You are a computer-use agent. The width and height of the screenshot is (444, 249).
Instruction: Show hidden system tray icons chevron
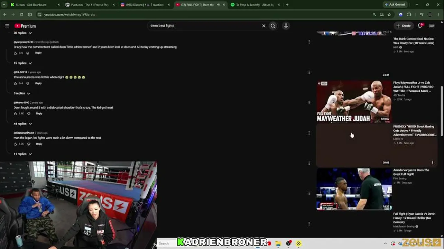pyautogui.click(x=385, y=243)
